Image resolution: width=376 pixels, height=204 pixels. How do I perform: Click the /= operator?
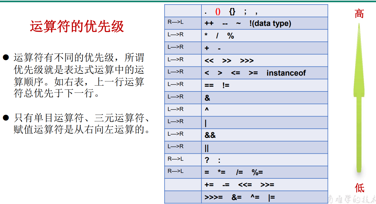pos(239,172)
